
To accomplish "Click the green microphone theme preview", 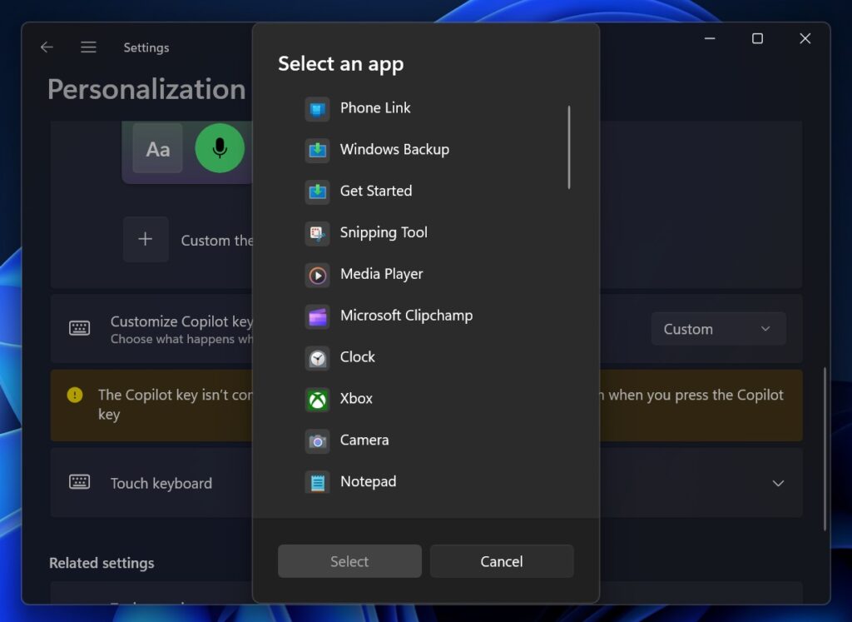I will pos(219,148).
